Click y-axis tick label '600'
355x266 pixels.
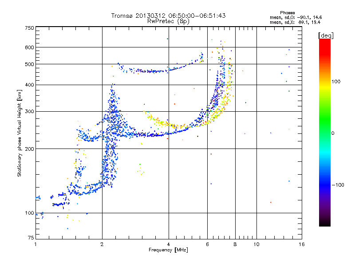click(30, 47)
